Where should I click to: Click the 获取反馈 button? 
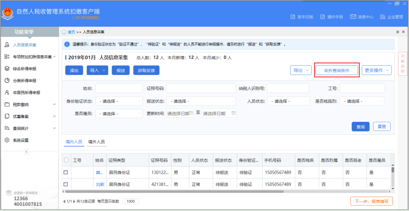pyautogui.click(x=146, y=70)
